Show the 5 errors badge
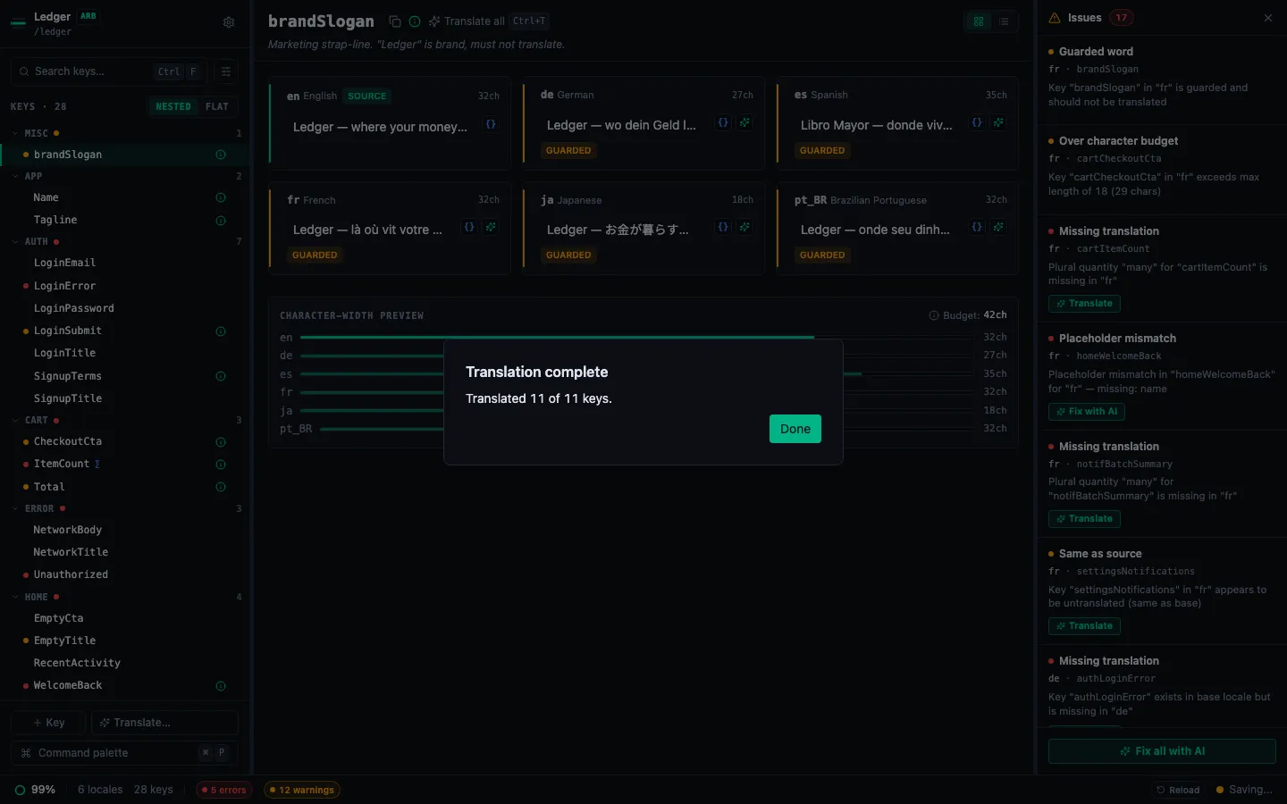This screenshot has height=804, width=1287. (x=223, y=790)
